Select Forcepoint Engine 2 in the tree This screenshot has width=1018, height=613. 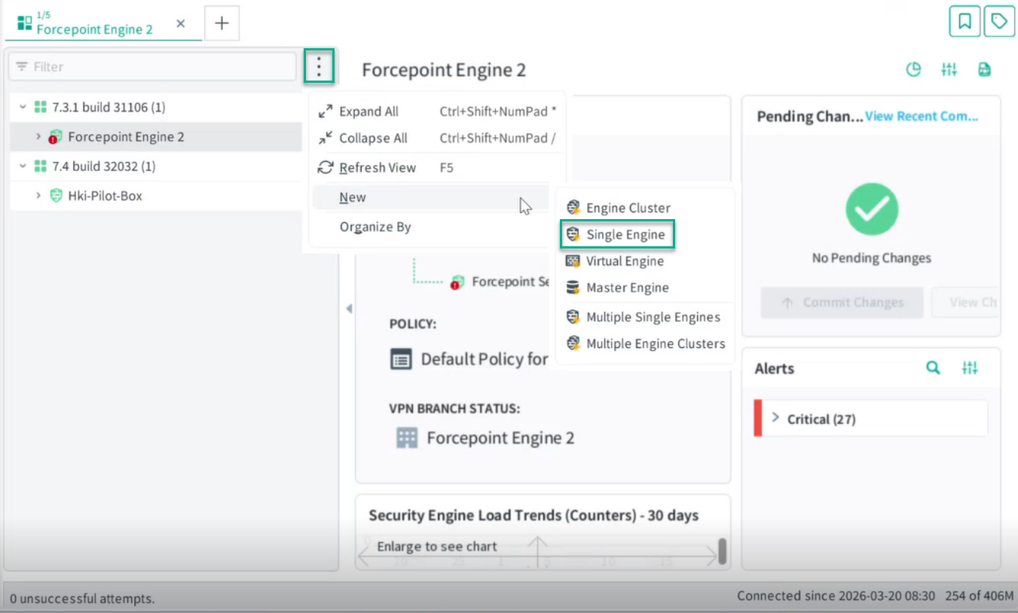tap(156, 137)
